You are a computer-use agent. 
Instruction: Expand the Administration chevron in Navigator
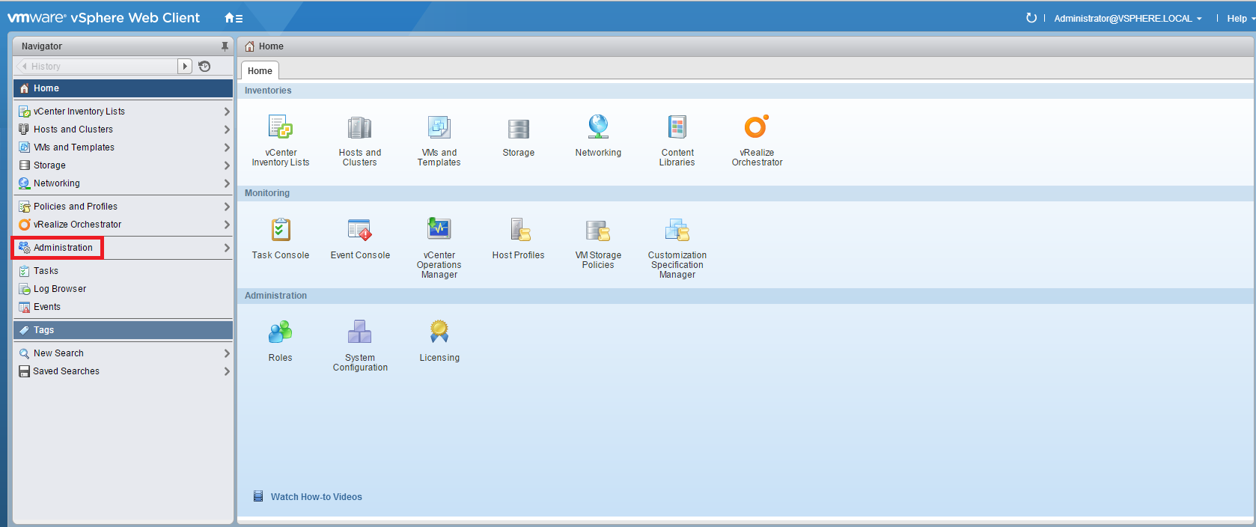point(227,248)
